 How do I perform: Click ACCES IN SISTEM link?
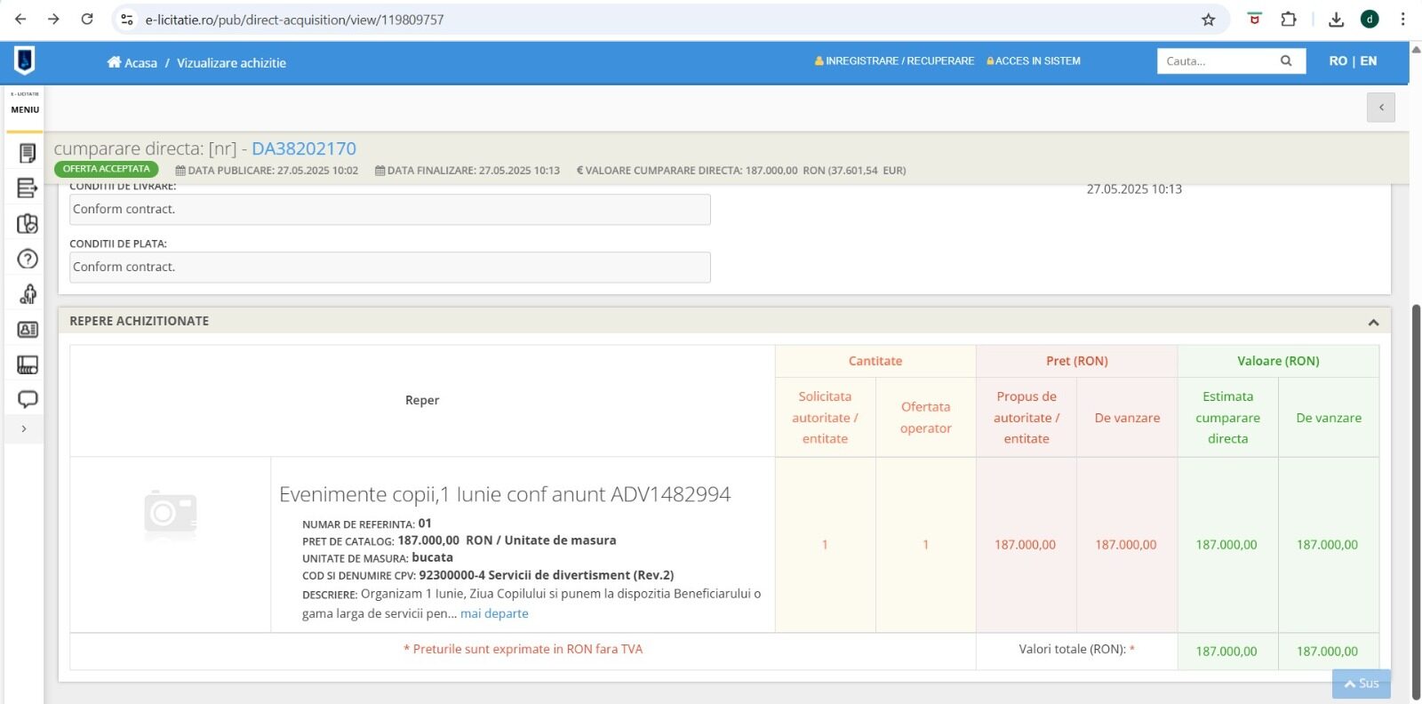coord(1034,61)
